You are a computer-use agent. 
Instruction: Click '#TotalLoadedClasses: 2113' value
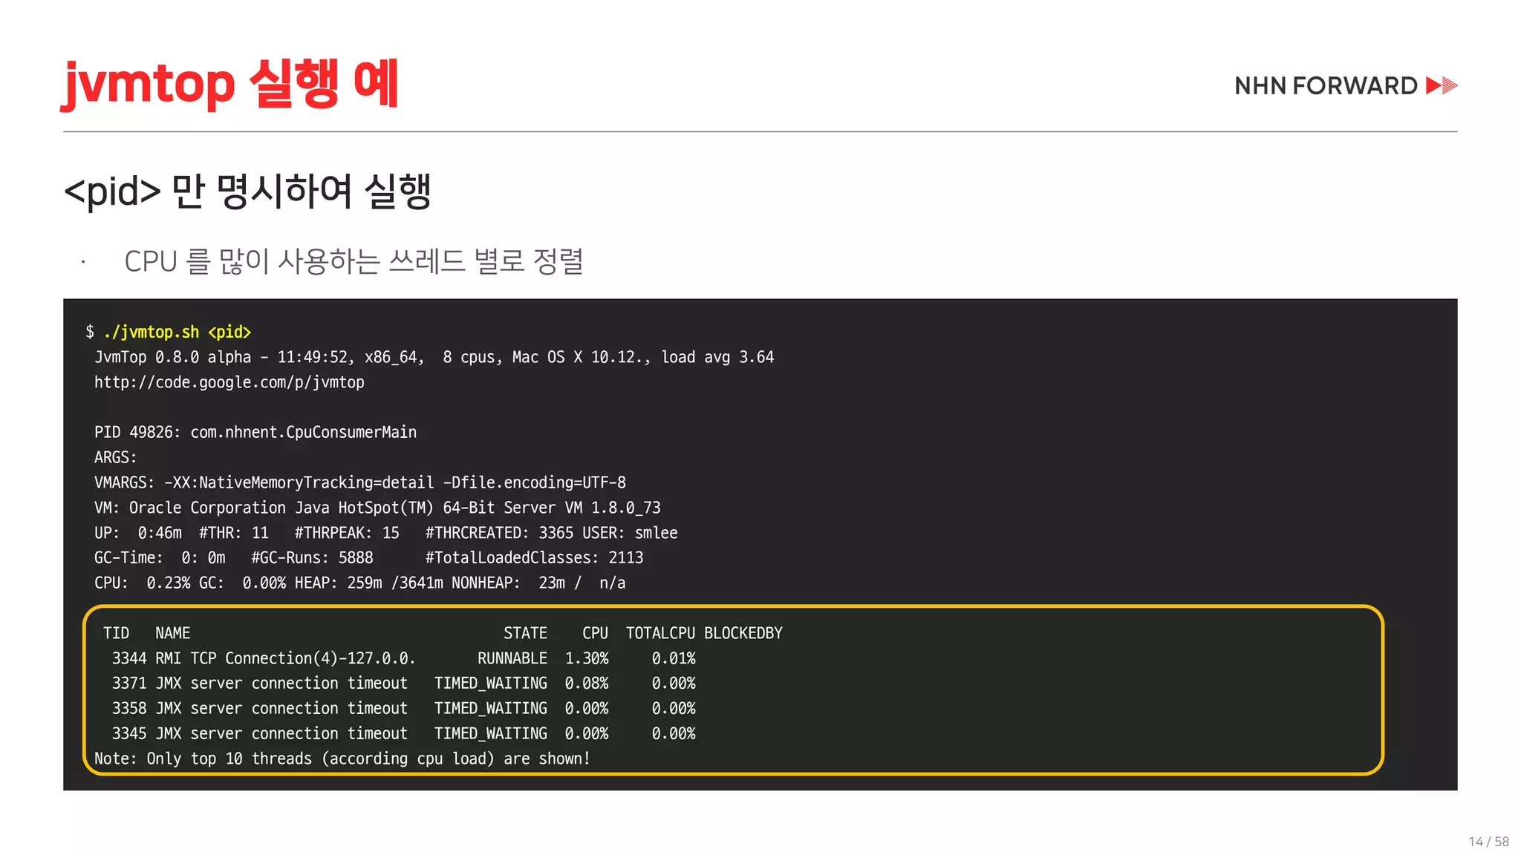pyautogui.click(x=534, y=557)
